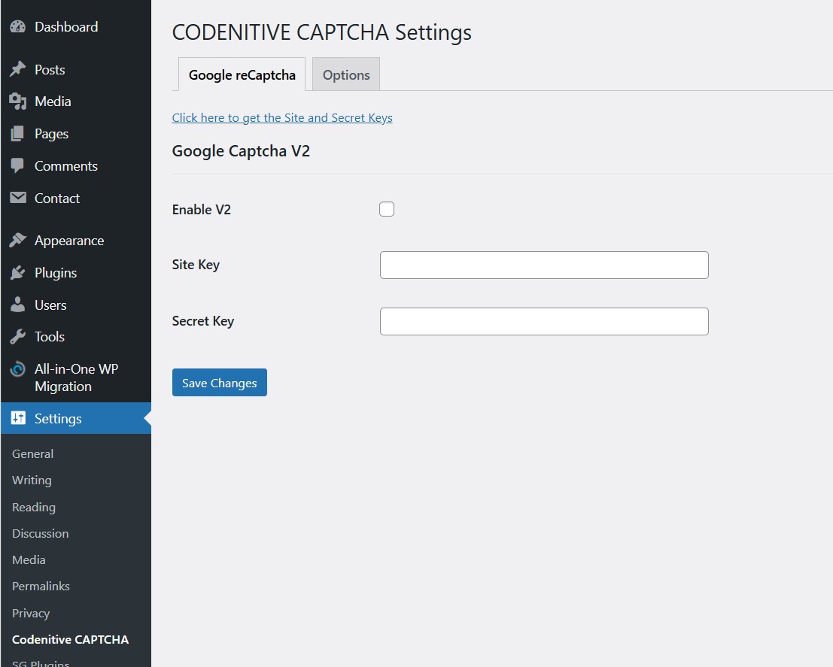The image size is (833, 667).
Task: Open Discussion settings submenu
Action: click(41, 533)
